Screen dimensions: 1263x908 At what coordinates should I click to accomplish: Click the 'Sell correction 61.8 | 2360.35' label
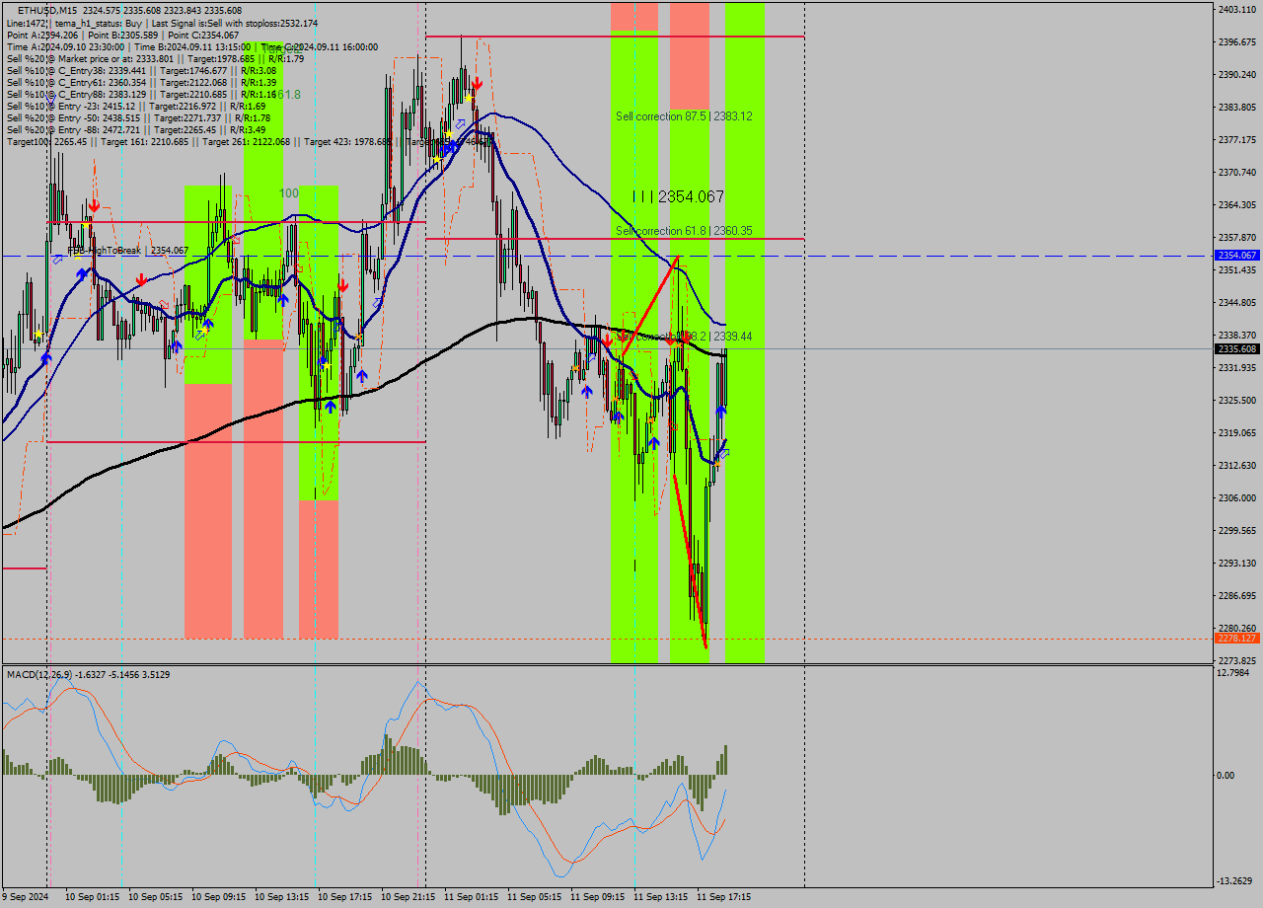[684, 230]
